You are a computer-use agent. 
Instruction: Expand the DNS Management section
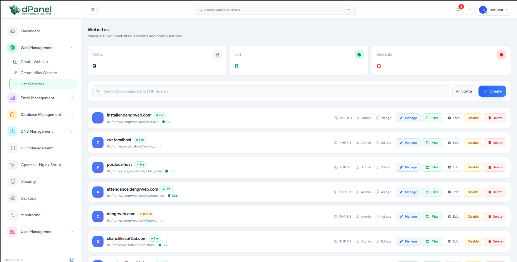(x=72, y=131)
